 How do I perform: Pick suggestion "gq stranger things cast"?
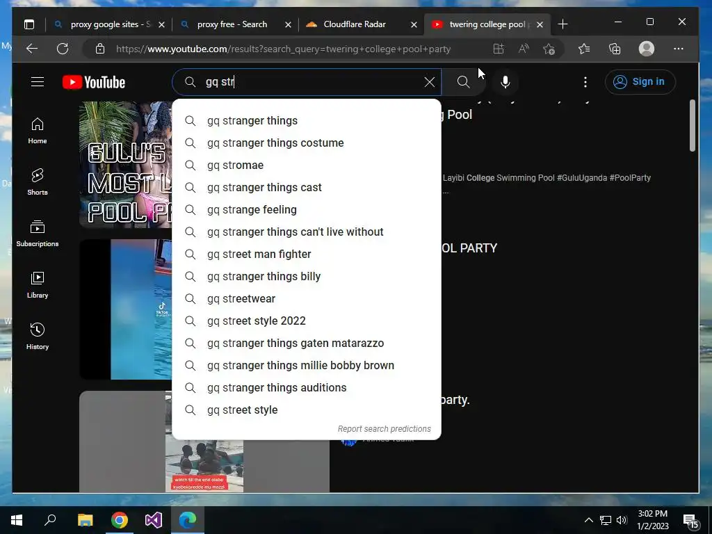307,188
